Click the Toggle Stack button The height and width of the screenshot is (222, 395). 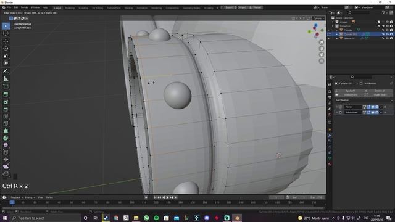(378, 95)
